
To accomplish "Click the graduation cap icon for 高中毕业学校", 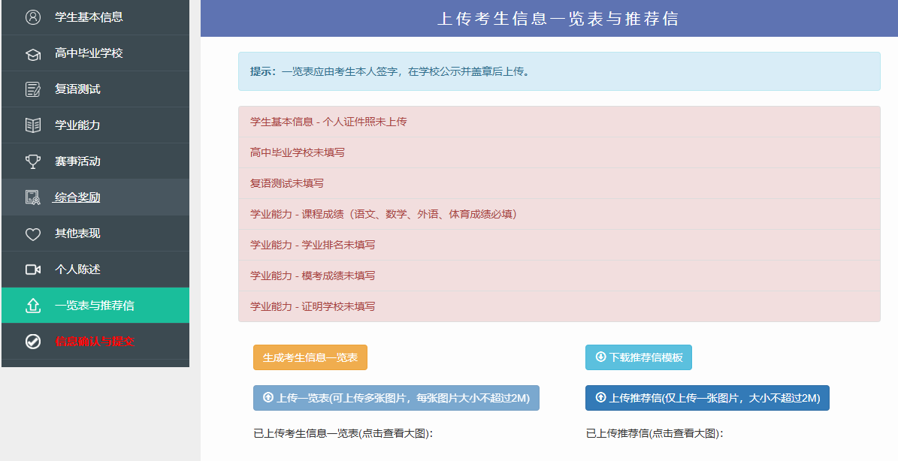I will 33,53.
